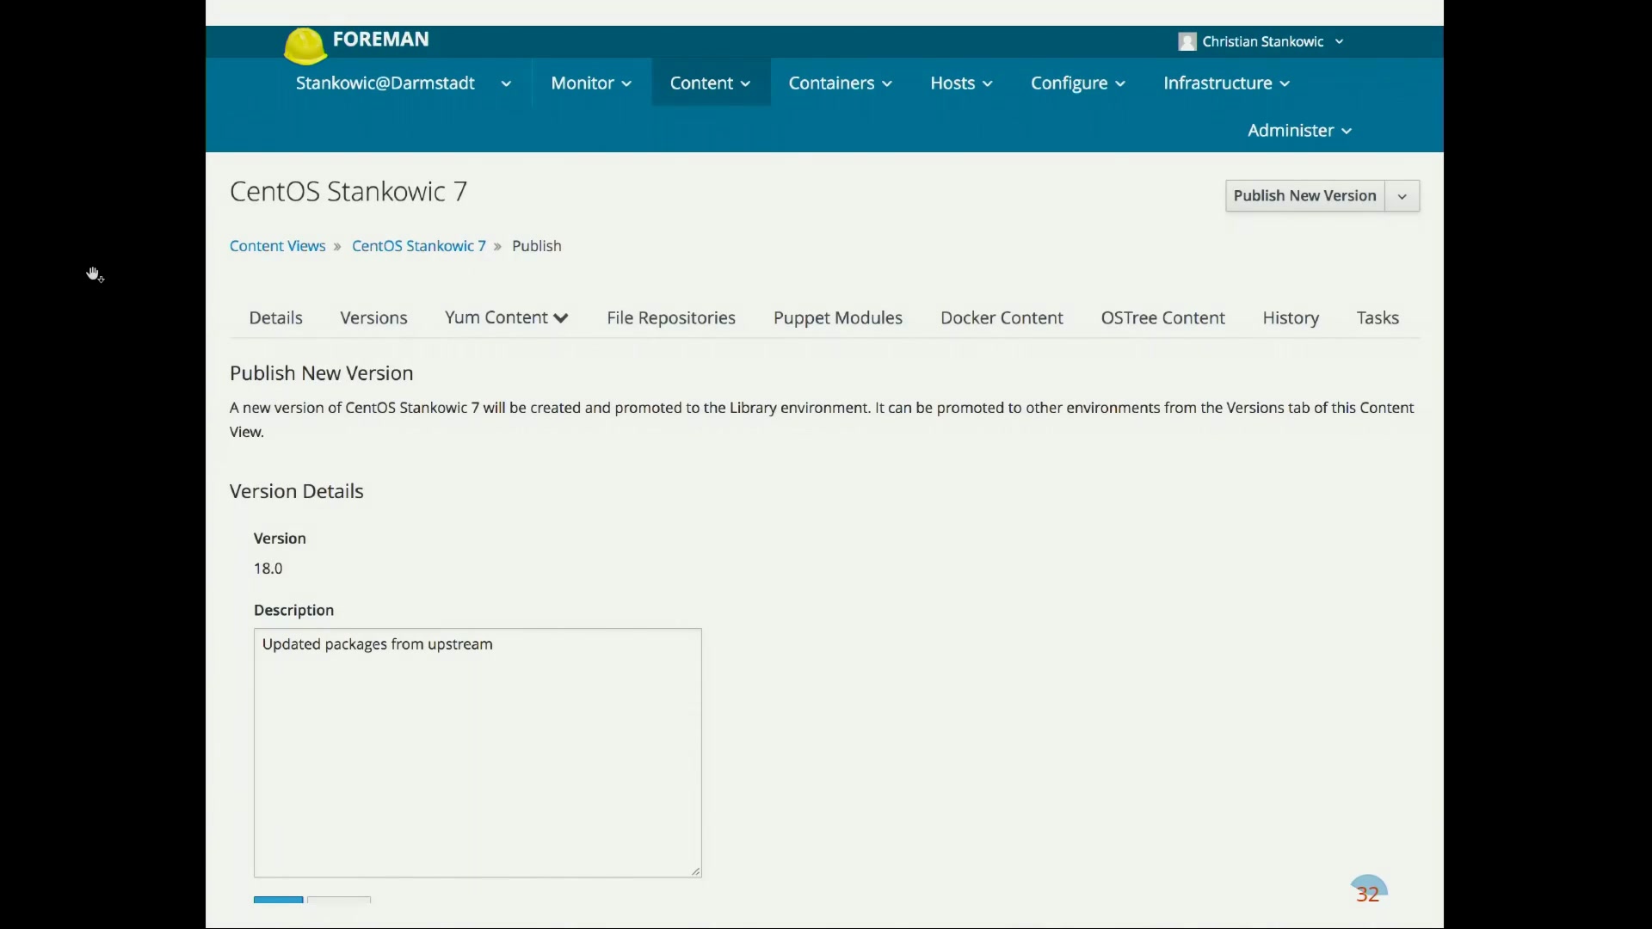Screen dimensions: 1652x929
Task: Open the Christian Stankowic user menu
Action: (x=1261, y=42)
